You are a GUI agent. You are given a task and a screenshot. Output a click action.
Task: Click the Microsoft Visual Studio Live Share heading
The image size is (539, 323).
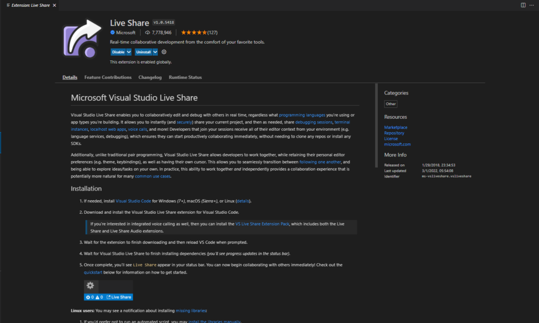[134, 98]
